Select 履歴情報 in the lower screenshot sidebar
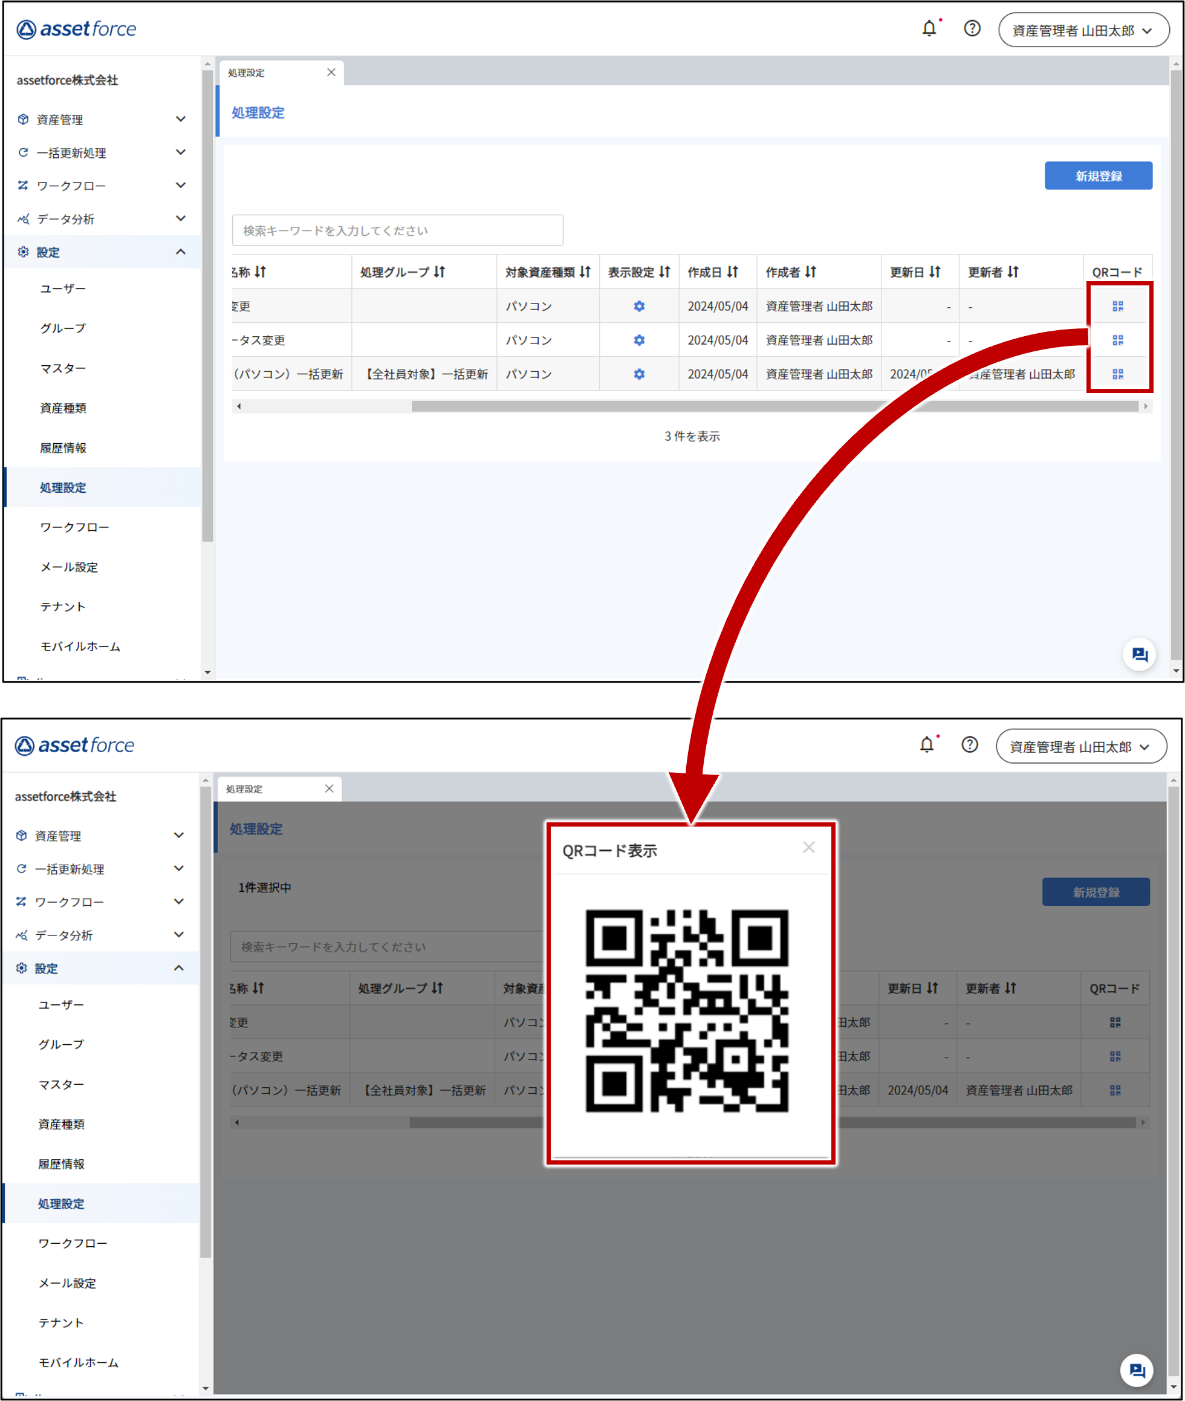This screenshot has width=1185, height=1401. (x=61, y=1164)
